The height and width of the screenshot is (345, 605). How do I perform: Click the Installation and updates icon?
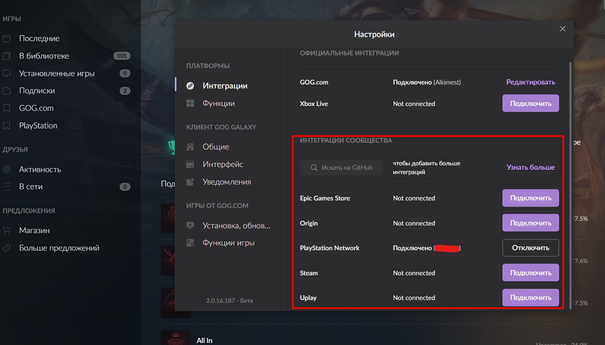(190, 225)
